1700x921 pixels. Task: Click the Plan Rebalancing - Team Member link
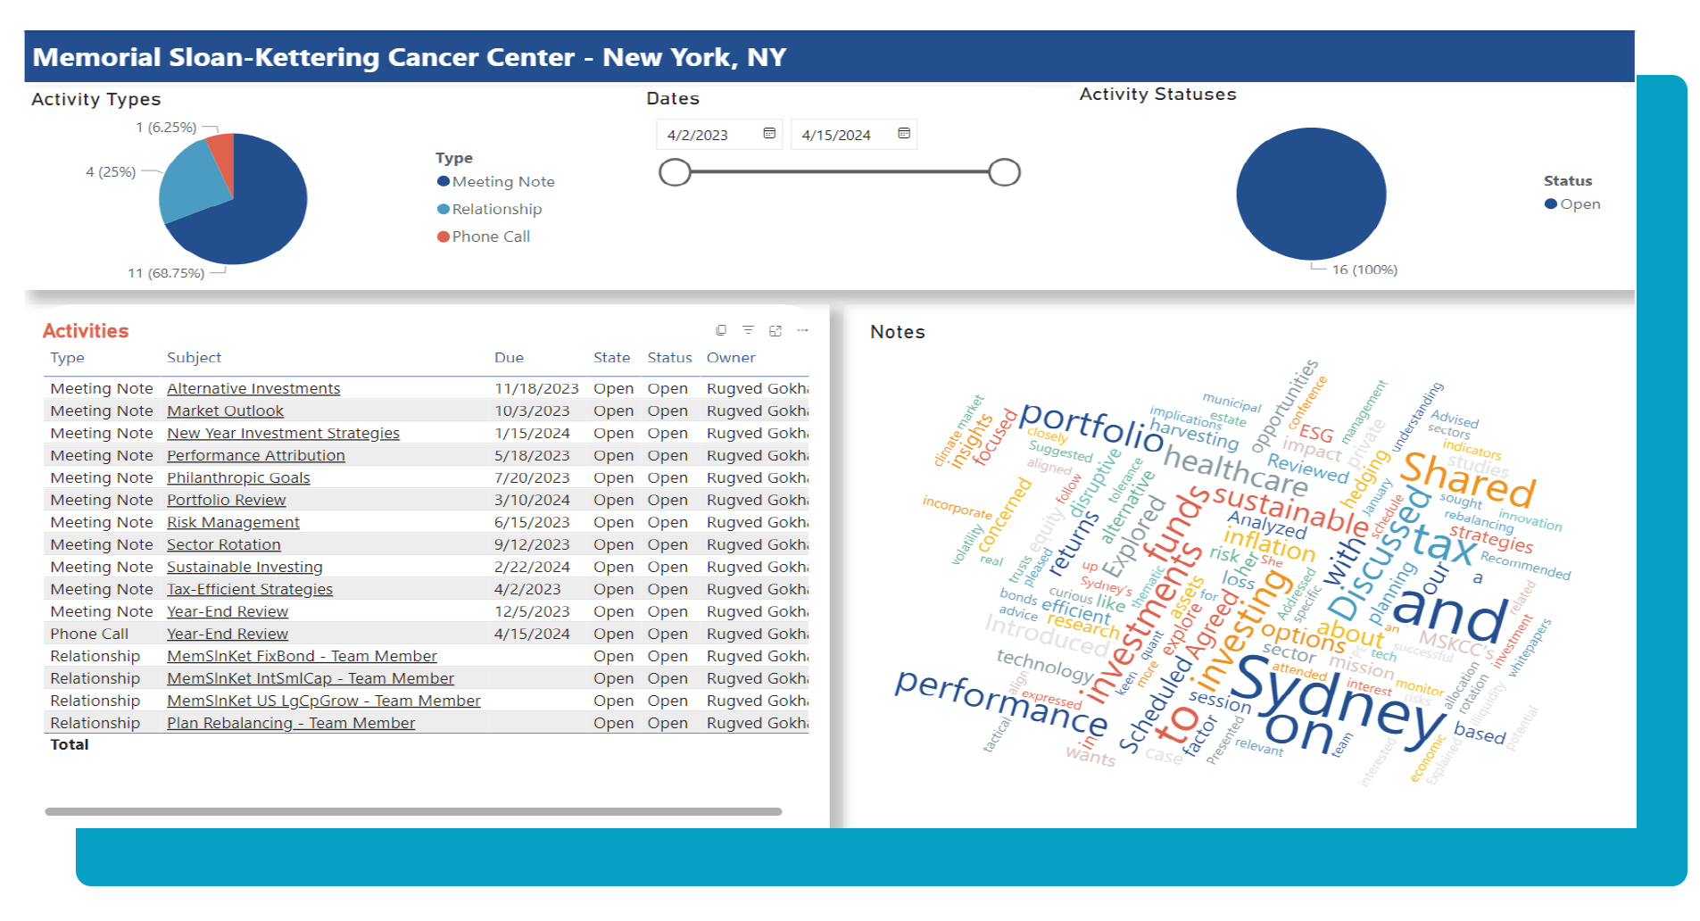point(291,724)
